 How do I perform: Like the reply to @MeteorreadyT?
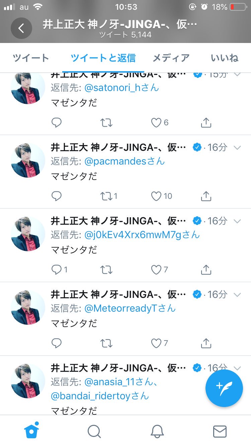tap(157, 343)
